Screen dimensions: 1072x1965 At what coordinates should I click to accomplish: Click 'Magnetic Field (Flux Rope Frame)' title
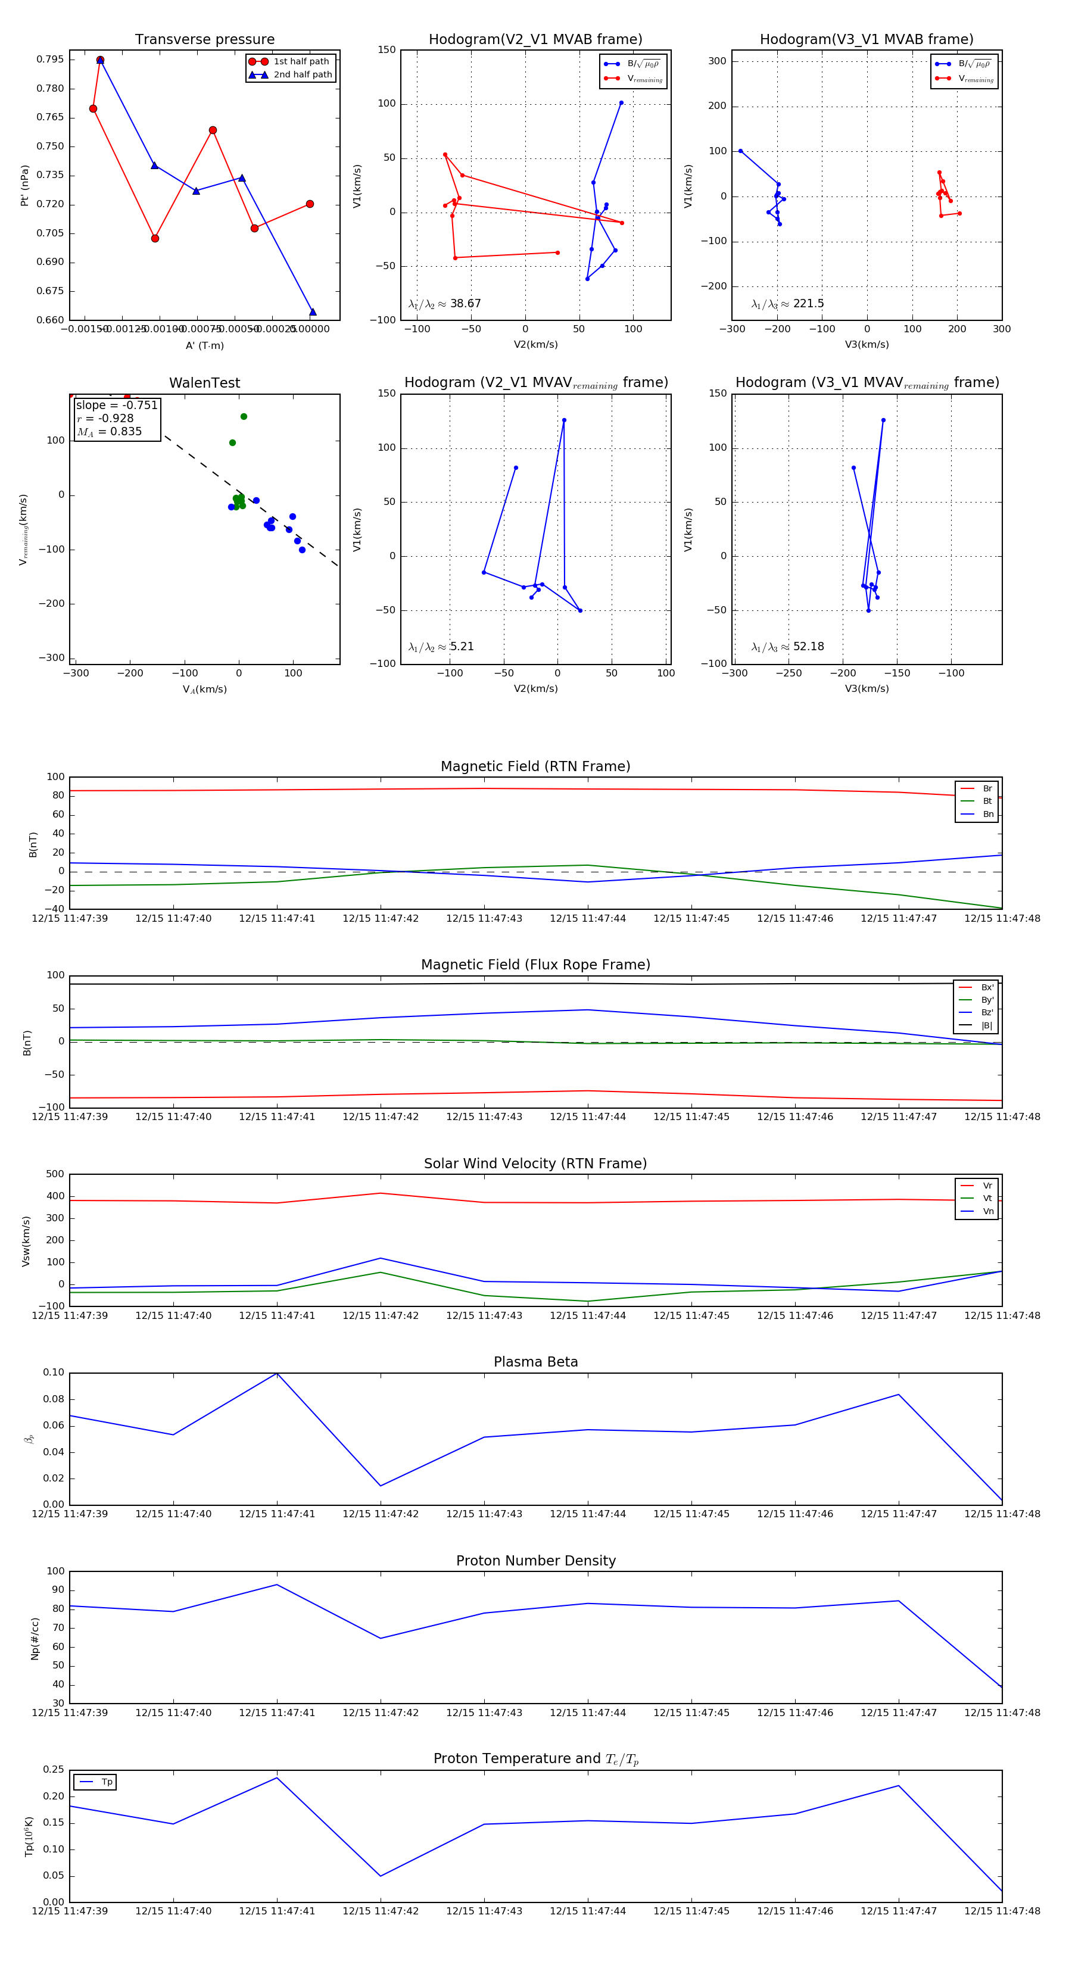(535, 965)
